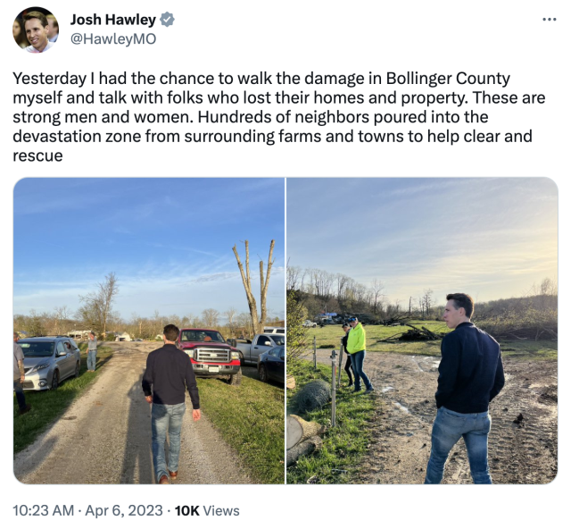Click the words Bollinger County in tweet

pos(448,79)
